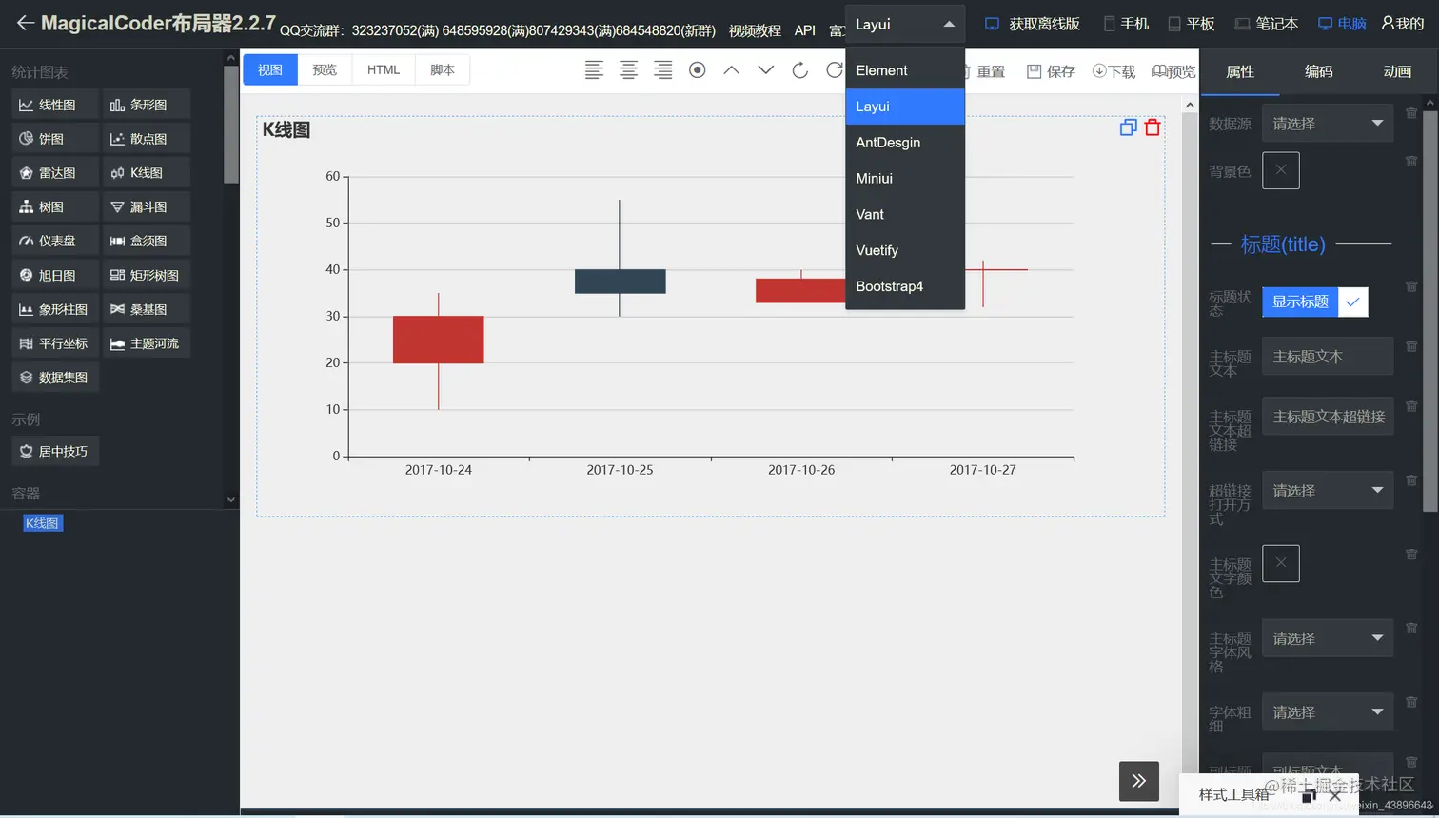The height and width of the screenshot is (818, 1439).
Task: Add a 旭日图 sunburst component
Action: pyautogui.click(x=55, y=275)
